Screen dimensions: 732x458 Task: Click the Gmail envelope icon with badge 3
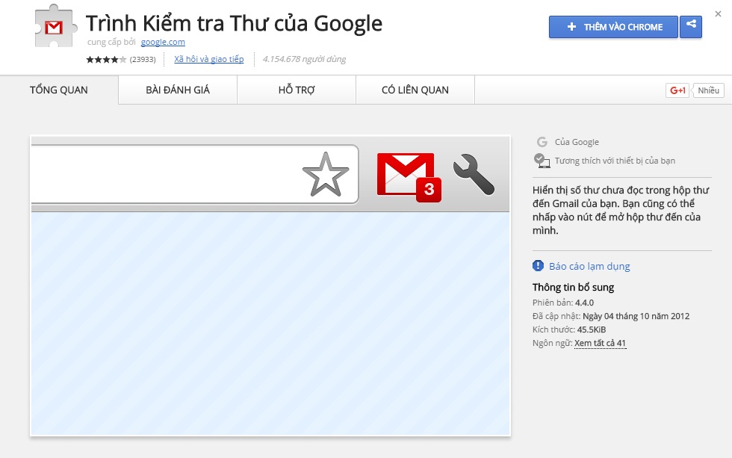click(409, 177)
